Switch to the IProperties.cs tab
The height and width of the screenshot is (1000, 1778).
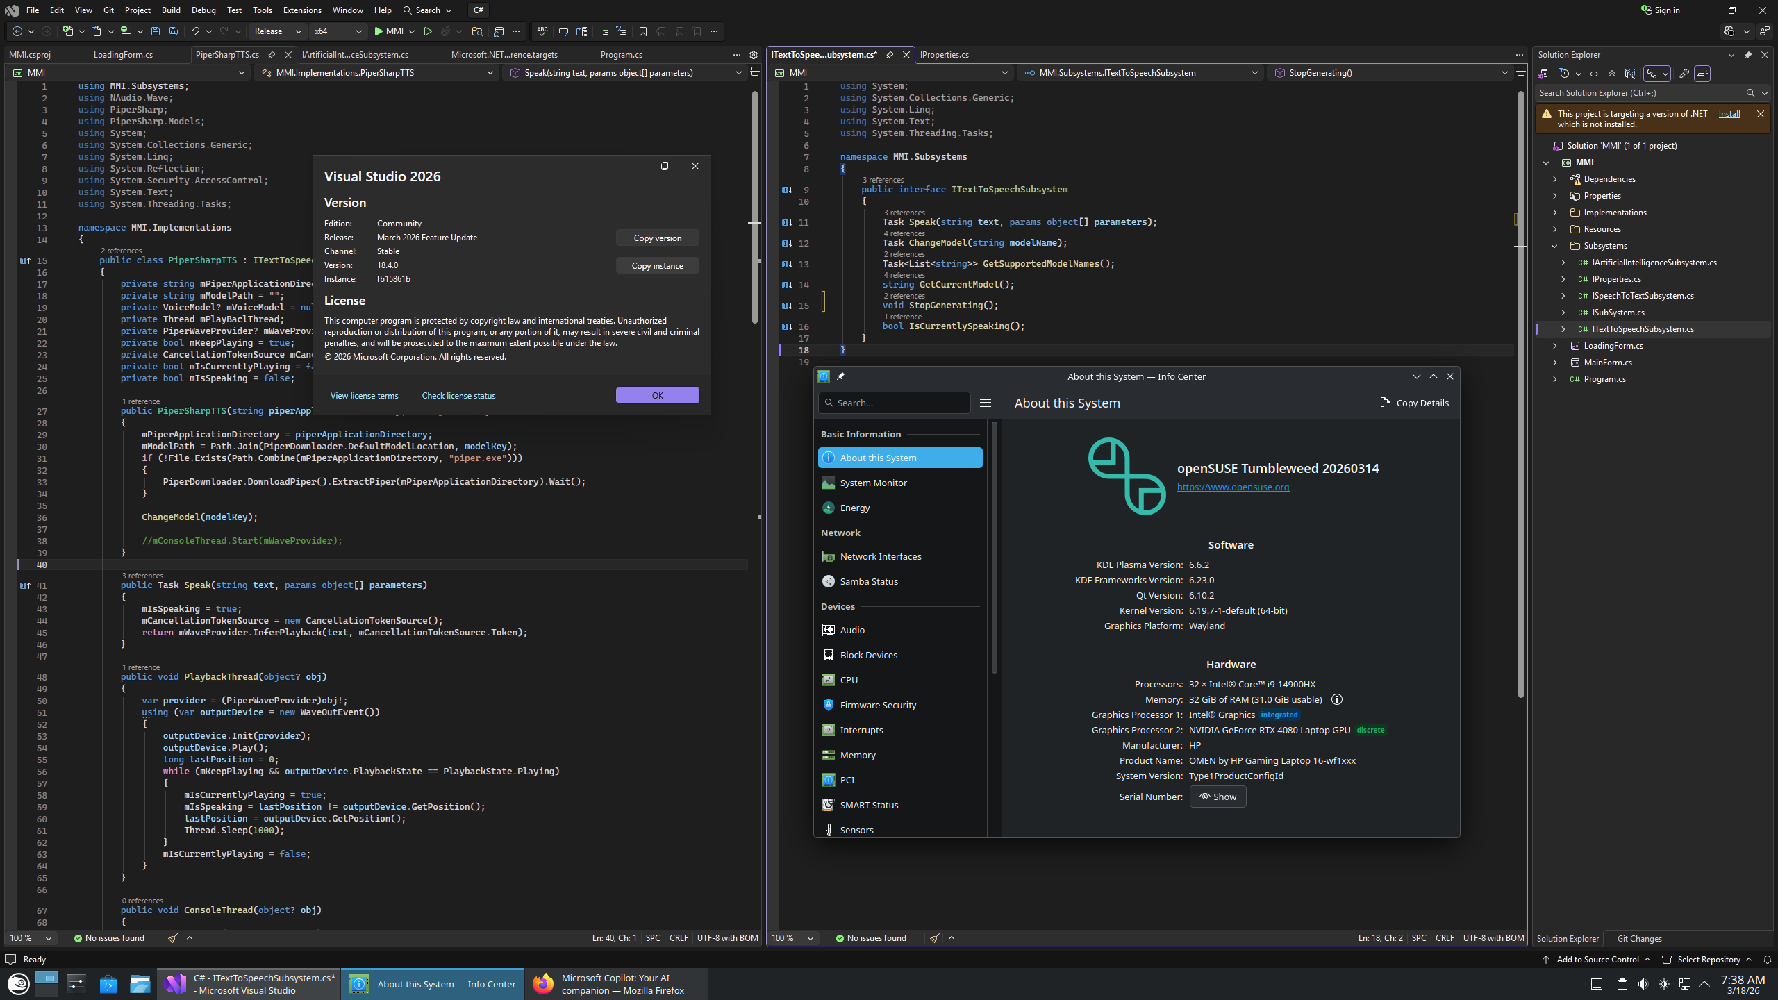point(944,54)
